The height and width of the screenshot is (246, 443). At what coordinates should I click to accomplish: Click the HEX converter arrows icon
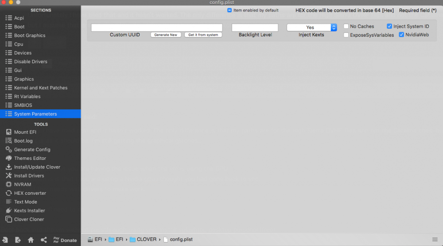click(9, 193)
